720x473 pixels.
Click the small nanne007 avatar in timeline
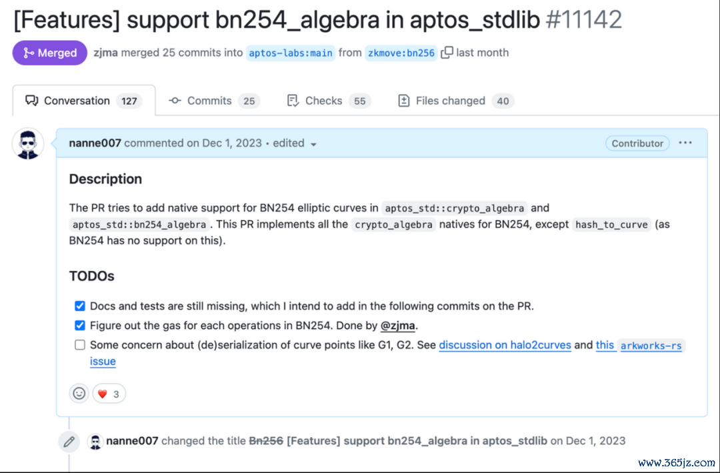(95, 441)
